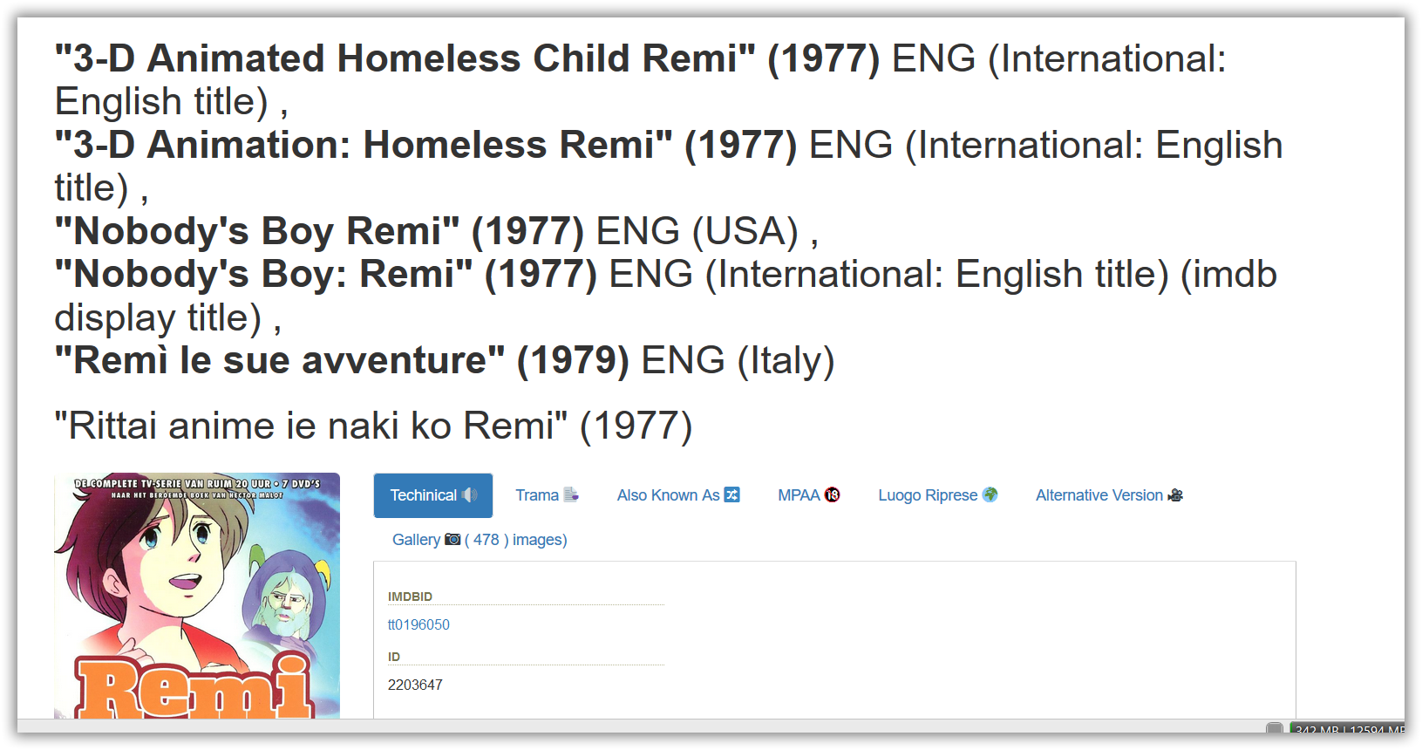Open the IMDb ID link tt0196050
This screenshot has height=750, width=1422.
[x=418, y=624]
